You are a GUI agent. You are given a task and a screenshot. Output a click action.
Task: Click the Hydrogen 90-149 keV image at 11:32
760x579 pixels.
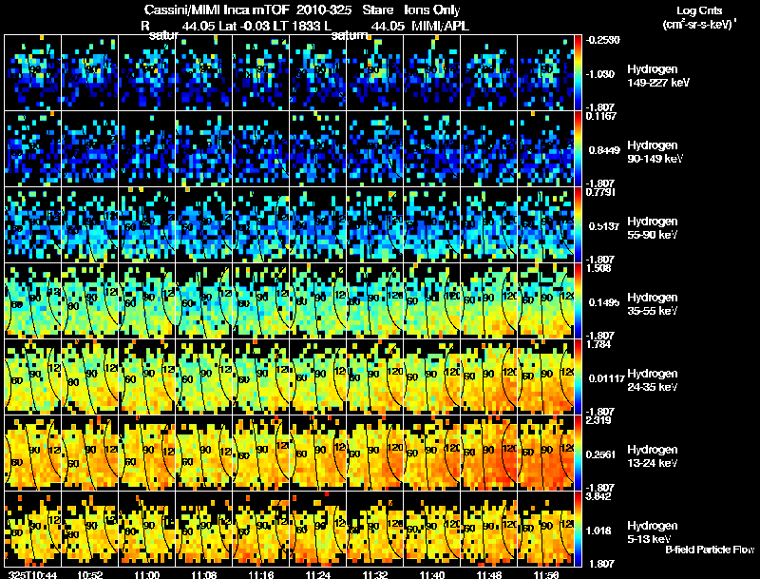[x=374, y=148]
